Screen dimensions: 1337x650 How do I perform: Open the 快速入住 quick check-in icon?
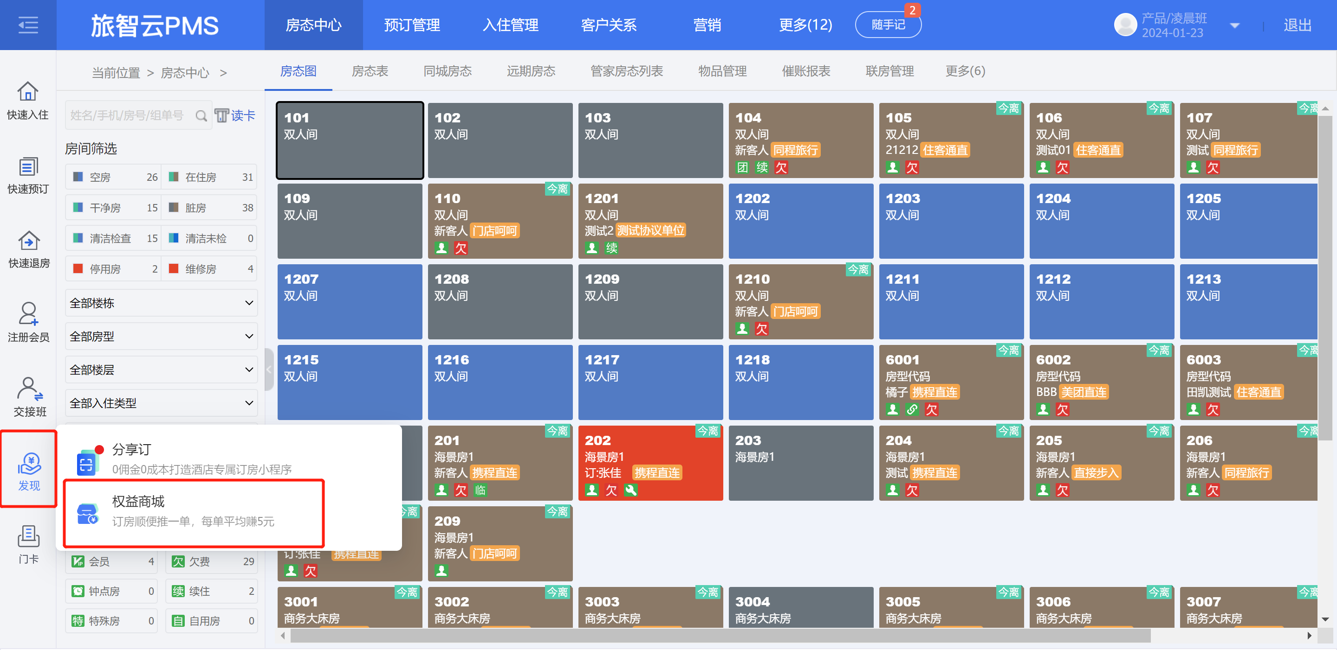tap(28, 91)
